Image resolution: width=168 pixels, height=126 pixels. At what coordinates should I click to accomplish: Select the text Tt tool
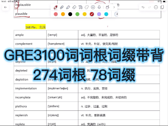click(80, 7)
